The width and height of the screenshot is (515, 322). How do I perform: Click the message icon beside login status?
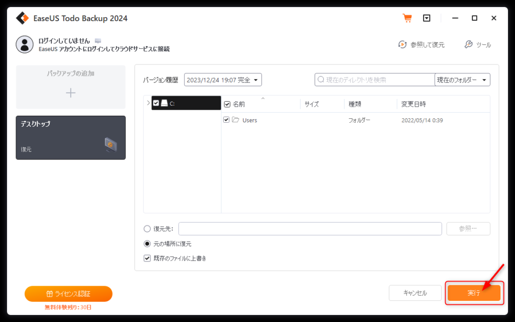[x=98, y=40]
